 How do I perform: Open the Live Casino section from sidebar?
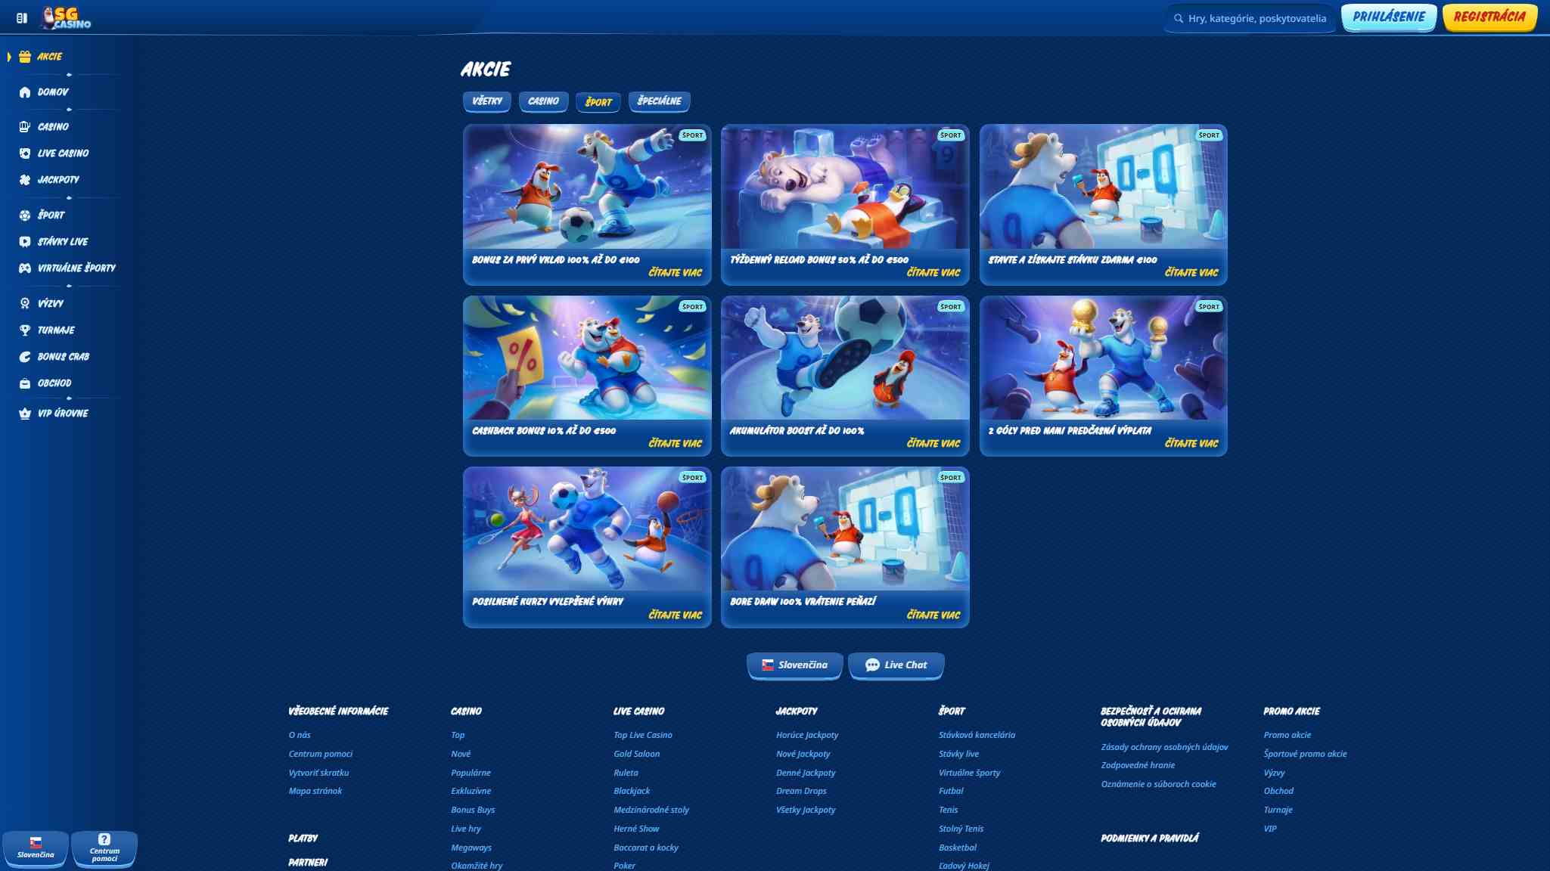[x=25, y=153]
